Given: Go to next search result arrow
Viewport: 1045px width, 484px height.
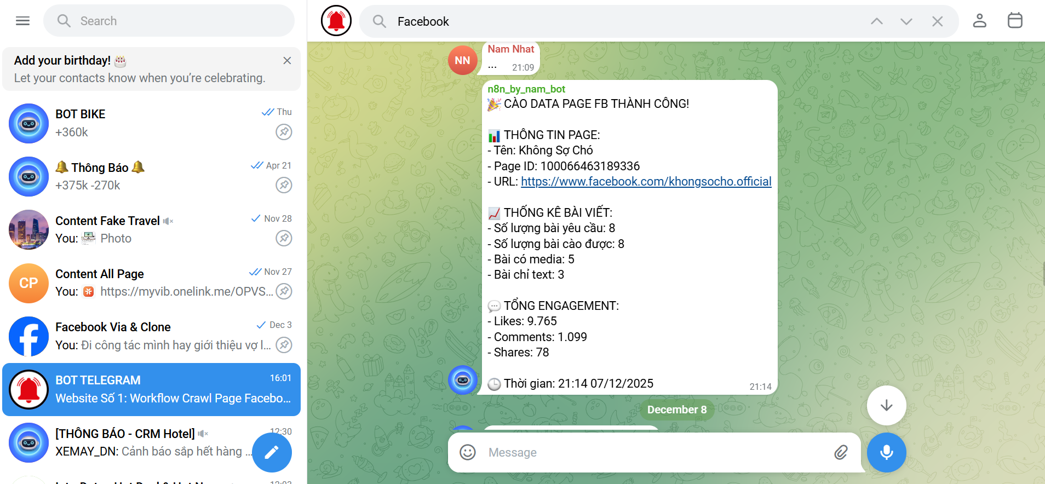Looking at the screenshot, I should pos(906,21).
